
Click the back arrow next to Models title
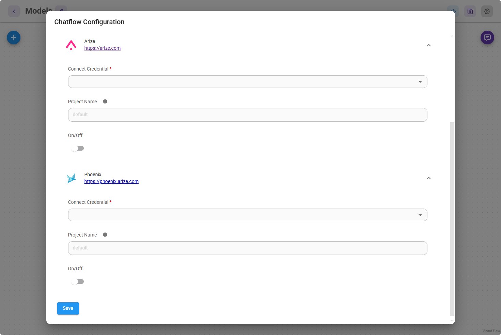14,11
